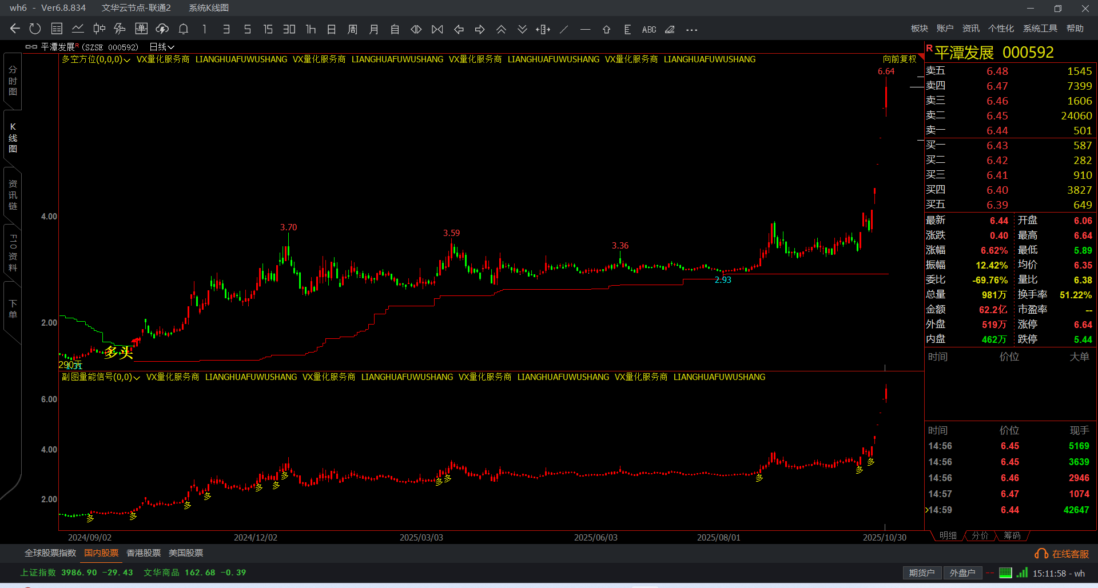Select the daily 日 period button

332,29
